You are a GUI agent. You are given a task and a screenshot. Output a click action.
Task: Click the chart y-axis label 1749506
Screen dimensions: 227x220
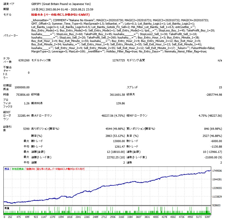[217, 171]
